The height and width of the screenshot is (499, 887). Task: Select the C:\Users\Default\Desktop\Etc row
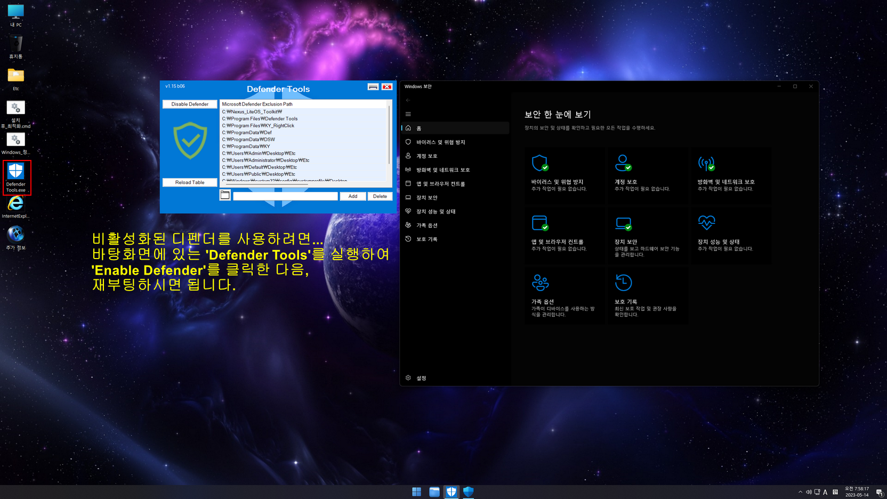[x=303, y=167]
